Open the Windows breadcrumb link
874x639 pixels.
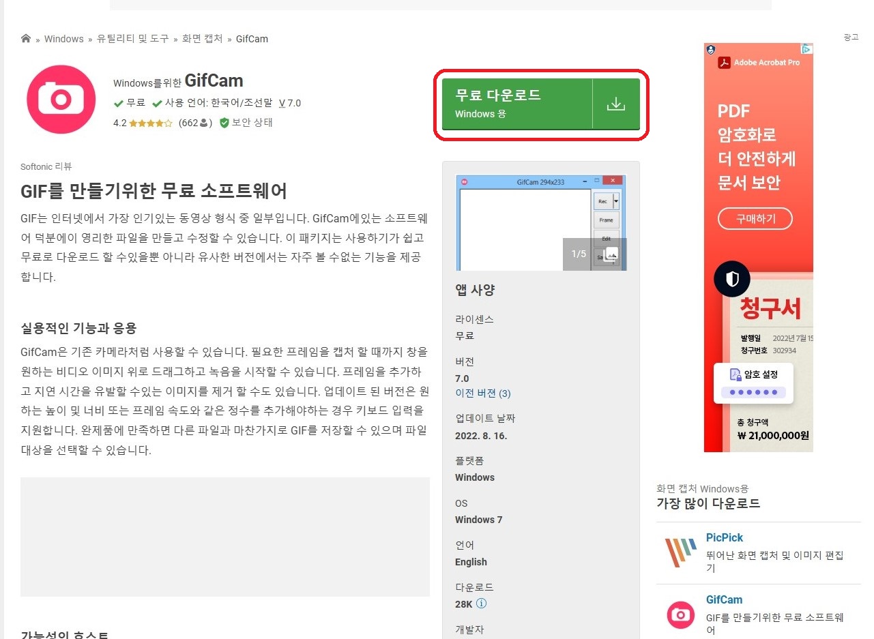64,39
